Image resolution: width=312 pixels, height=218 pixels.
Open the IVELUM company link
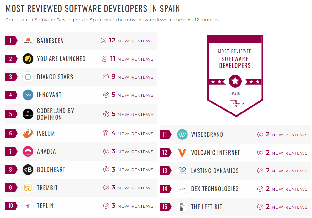[x=46, y=134]
